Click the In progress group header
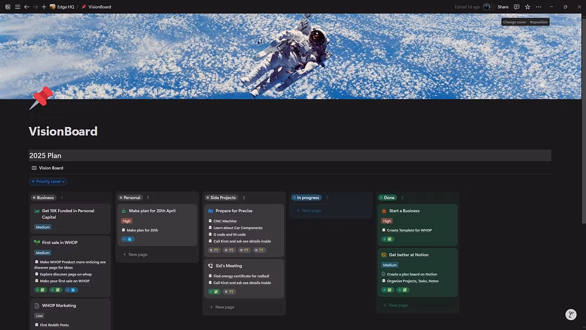Image resolution: width=586 pixels, height=330 pixels. pyautogui.click(x=307, y=198)
